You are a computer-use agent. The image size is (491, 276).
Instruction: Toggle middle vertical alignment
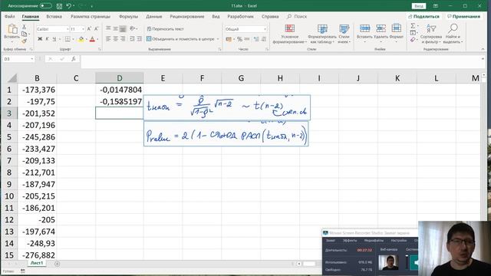(x=116, y=29)
